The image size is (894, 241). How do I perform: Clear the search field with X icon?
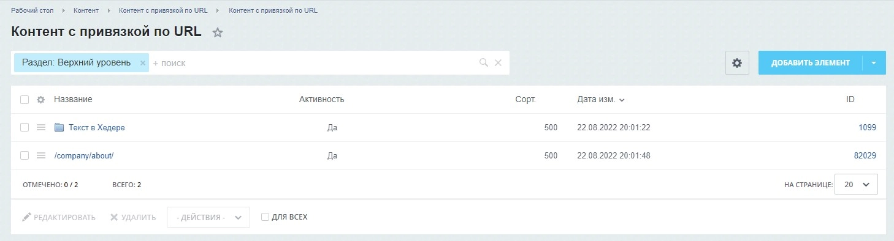(x=498, y=63)
